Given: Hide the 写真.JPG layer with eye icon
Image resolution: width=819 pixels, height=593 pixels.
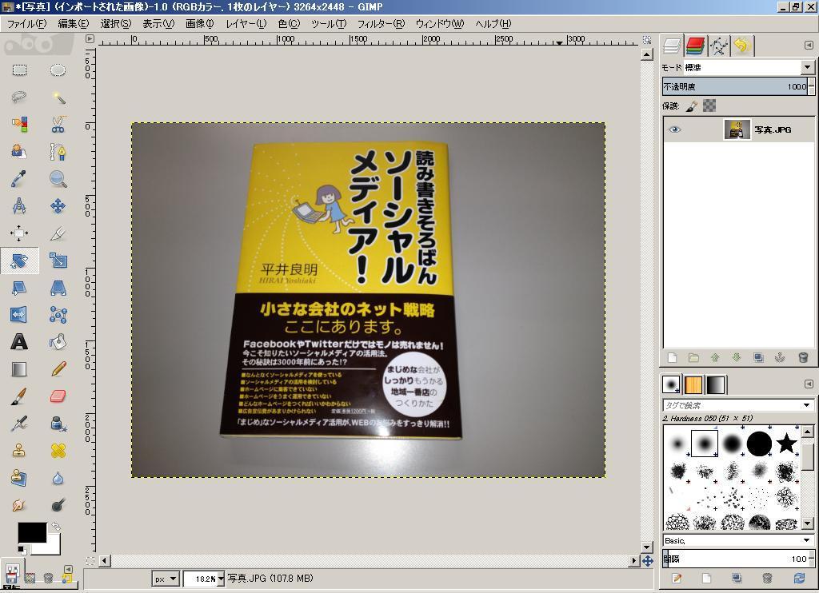Looking at the screenshot, I should (x=674, y=129).
